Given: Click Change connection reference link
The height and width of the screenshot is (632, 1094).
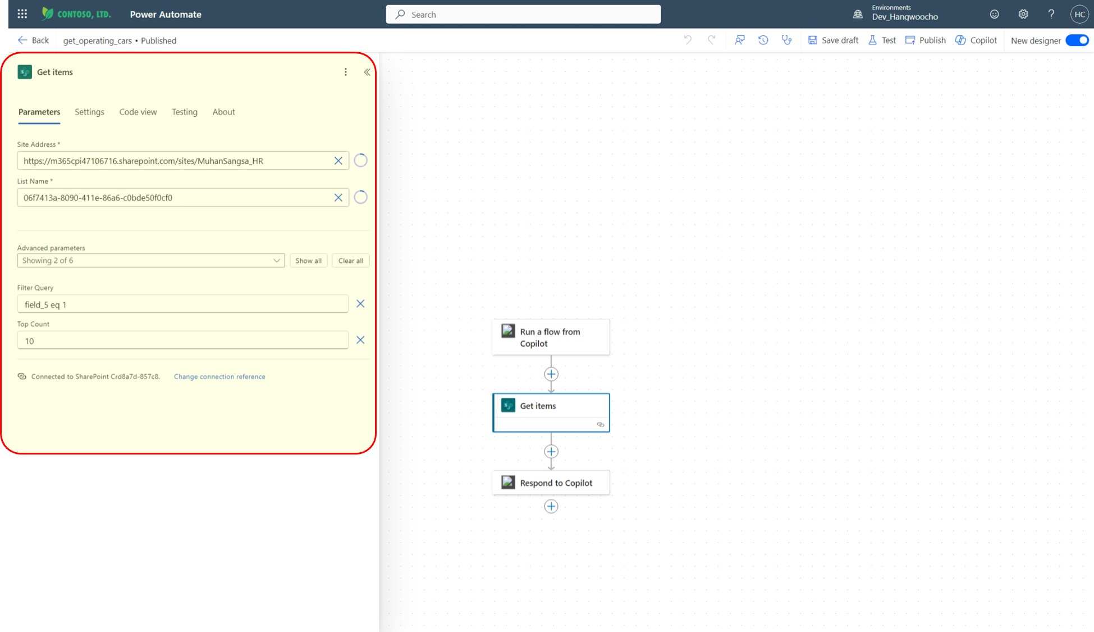Looking at the screenshot, I should tap(219, 376).
